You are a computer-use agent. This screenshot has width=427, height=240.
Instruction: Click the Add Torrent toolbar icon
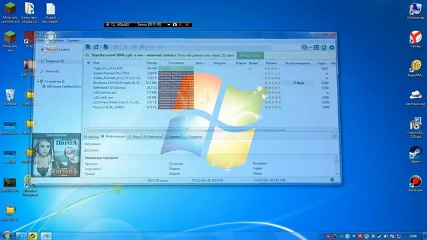88,47
